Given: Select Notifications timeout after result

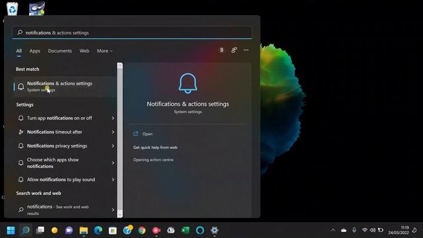Looking at the screenshot, I should pyautogui.click(x=65, y=132).
